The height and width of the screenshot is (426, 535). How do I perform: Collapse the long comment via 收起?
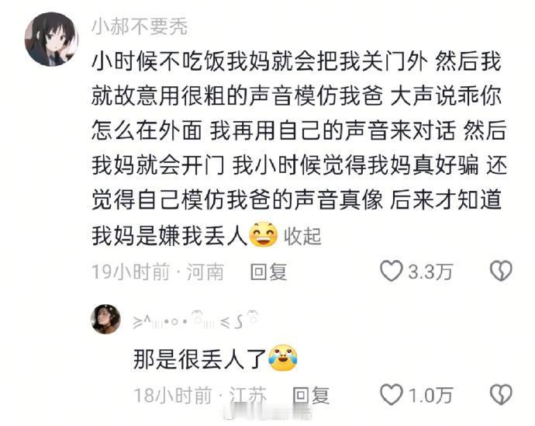(x=302, y=236)
